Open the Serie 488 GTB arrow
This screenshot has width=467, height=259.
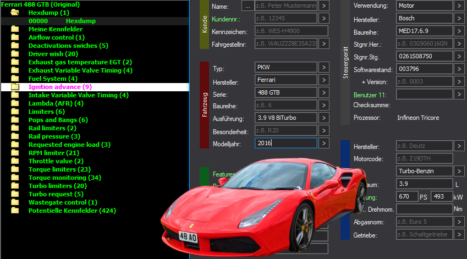(324, 92)
